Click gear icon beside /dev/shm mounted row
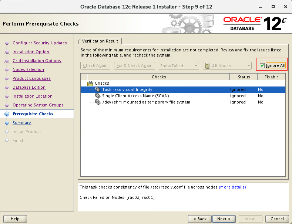The height and width of the screenshot is (224, 292). (x=98, y=102)
